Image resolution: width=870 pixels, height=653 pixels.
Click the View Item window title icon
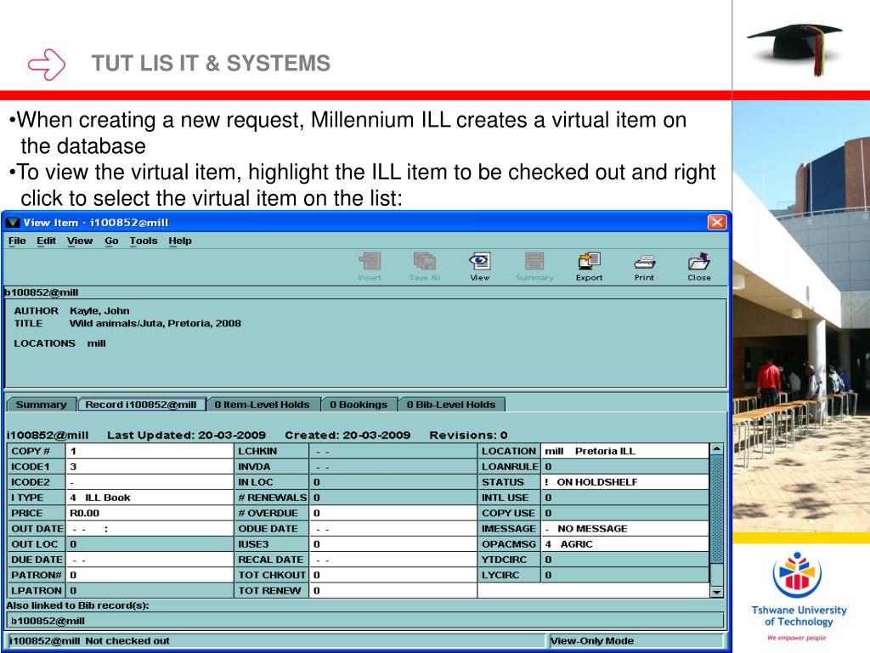click(13, 223)
